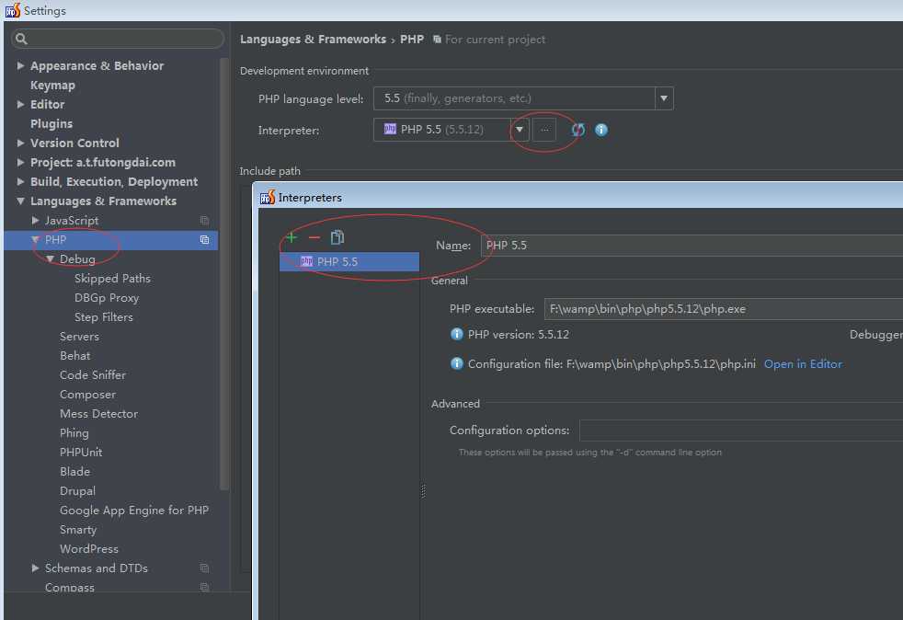Open the PHP language level dropdown
Screen dimensions: 903x620
[x=664, y=98]
